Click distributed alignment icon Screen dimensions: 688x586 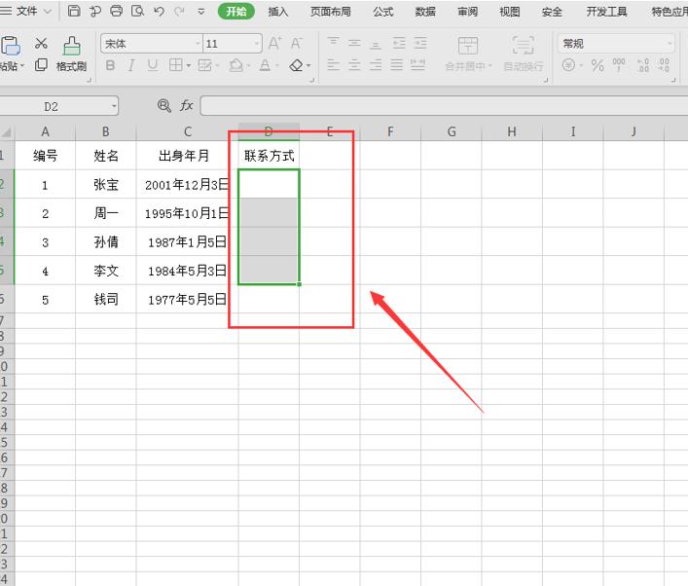(417, 65)
